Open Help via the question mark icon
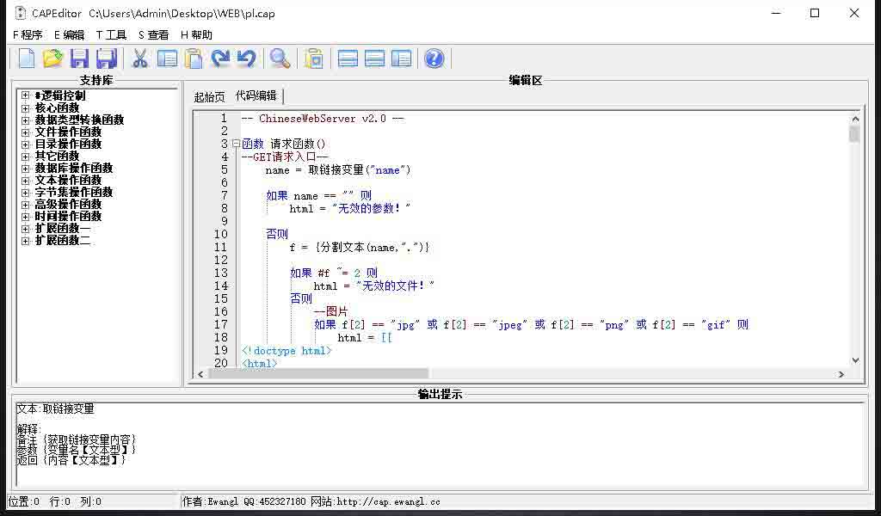This screenshot has width=881, height=516. (x=434, y=58)
